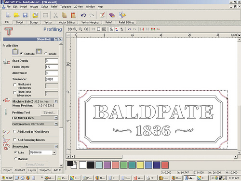
Task: Click the Select Vector button
Action: [x=35, y=165]
